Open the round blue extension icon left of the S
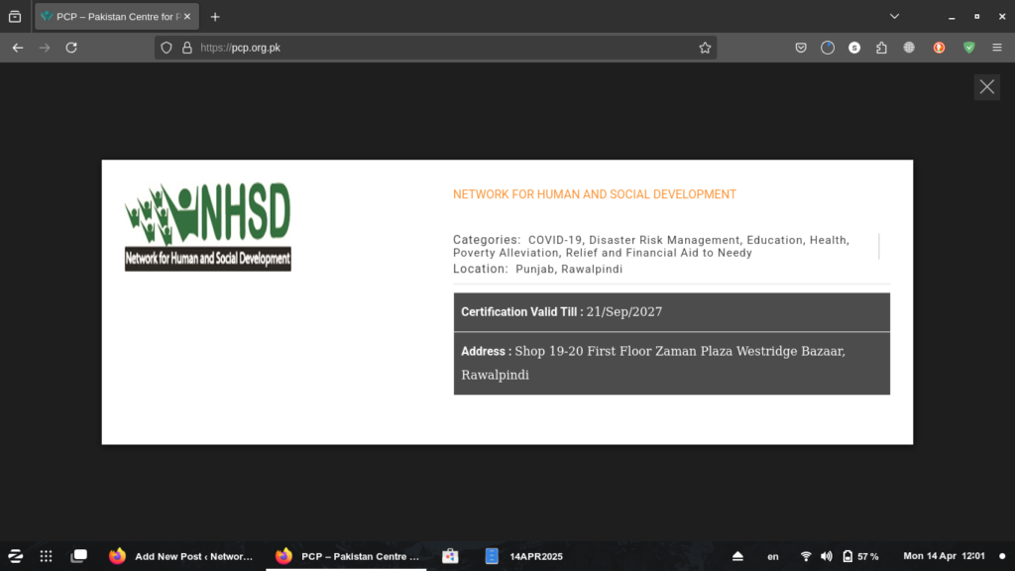1015x571 pixels. coord(828,48)
